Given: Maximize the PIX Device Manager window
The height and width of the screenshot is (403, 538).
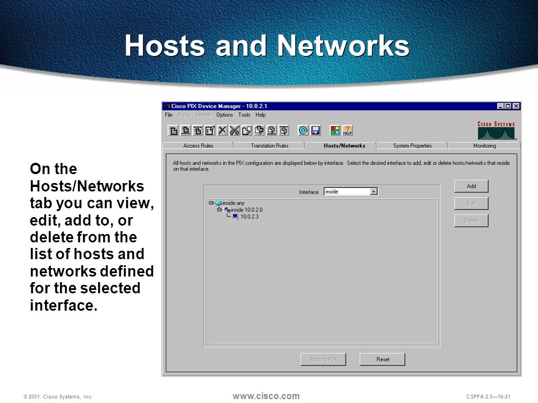Looking at the screenshot, I should tap(508, 106).
